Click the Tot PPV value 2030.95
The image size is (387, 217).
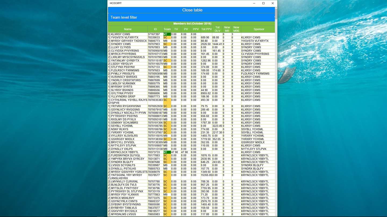tap(206, 159)
